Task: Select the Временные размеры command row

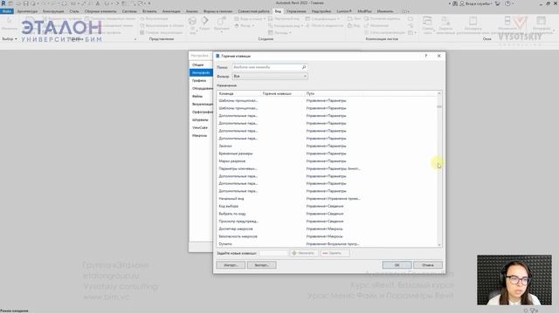Action: coord(327,154)
